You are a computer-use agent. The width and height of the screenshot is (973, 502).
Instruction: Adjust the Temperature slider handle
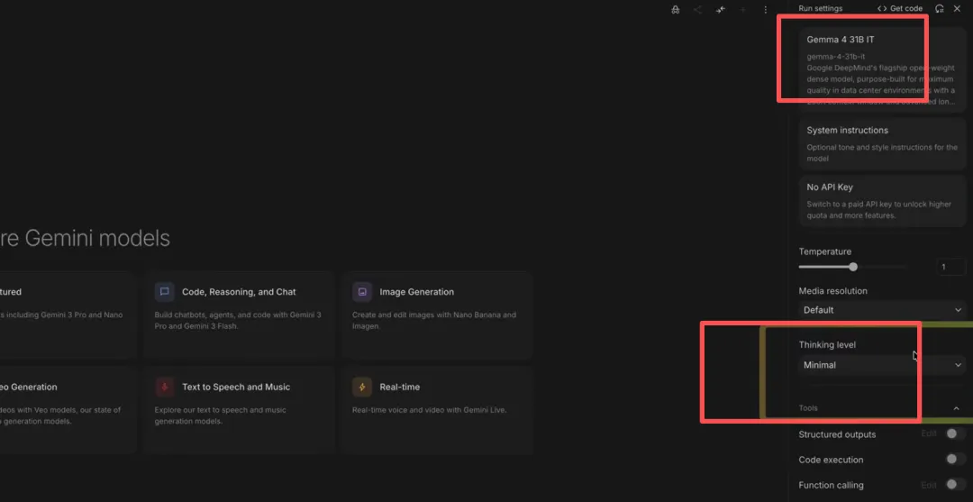coord(853,267)
